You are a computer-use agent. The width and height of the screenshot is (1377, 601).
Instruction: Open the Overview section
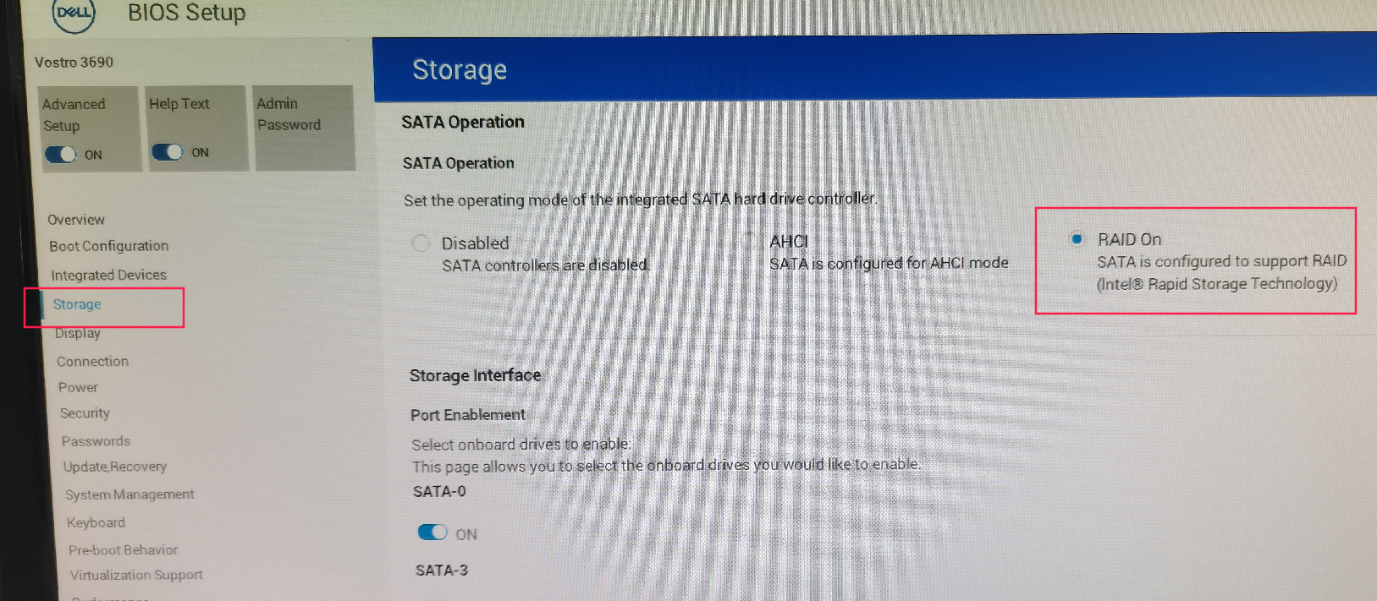[76, 220]
